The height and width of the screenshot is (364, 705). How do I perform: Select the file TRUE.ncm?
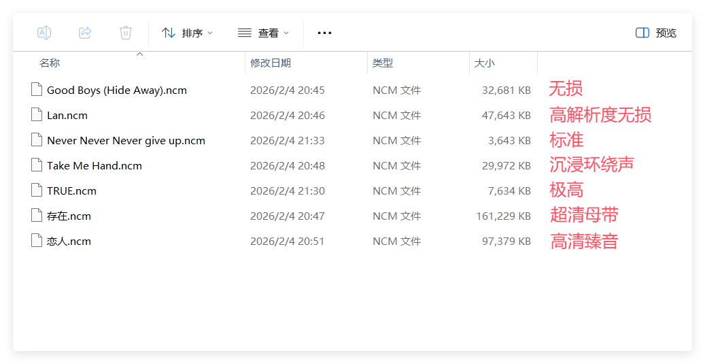[71, 191]
